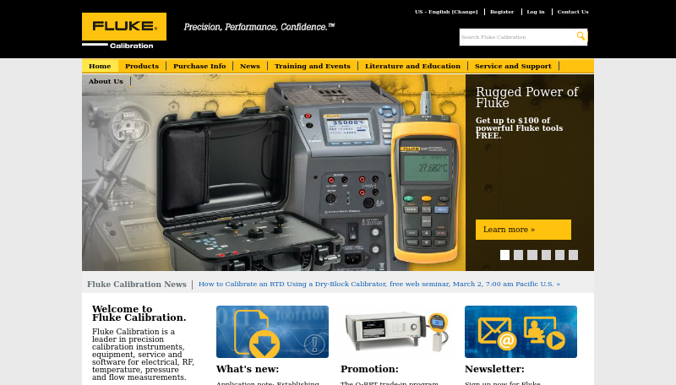Open the Products menu
676x385 pixels.
142,66
